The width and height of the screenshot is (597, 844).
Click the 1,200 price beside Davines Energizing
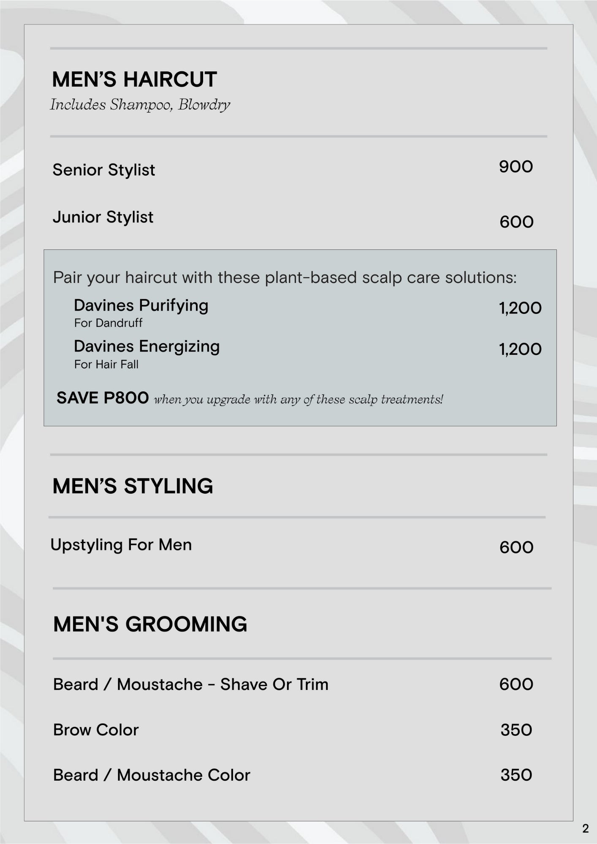click(x=520, y=349)
